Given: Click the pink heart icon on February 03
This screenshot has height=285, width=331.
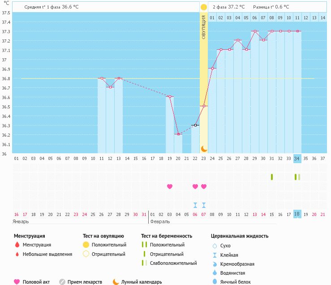Looking at the screenshot, I should point(170,186).
